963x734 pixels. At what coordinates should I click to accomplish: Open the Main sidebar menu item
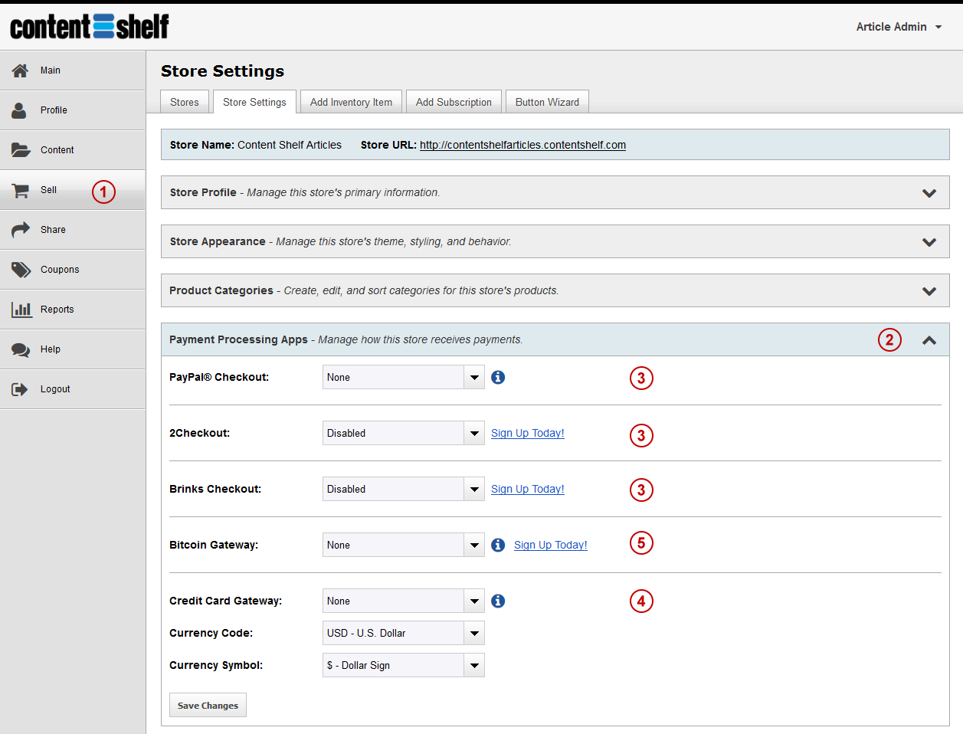pos(73,70)
